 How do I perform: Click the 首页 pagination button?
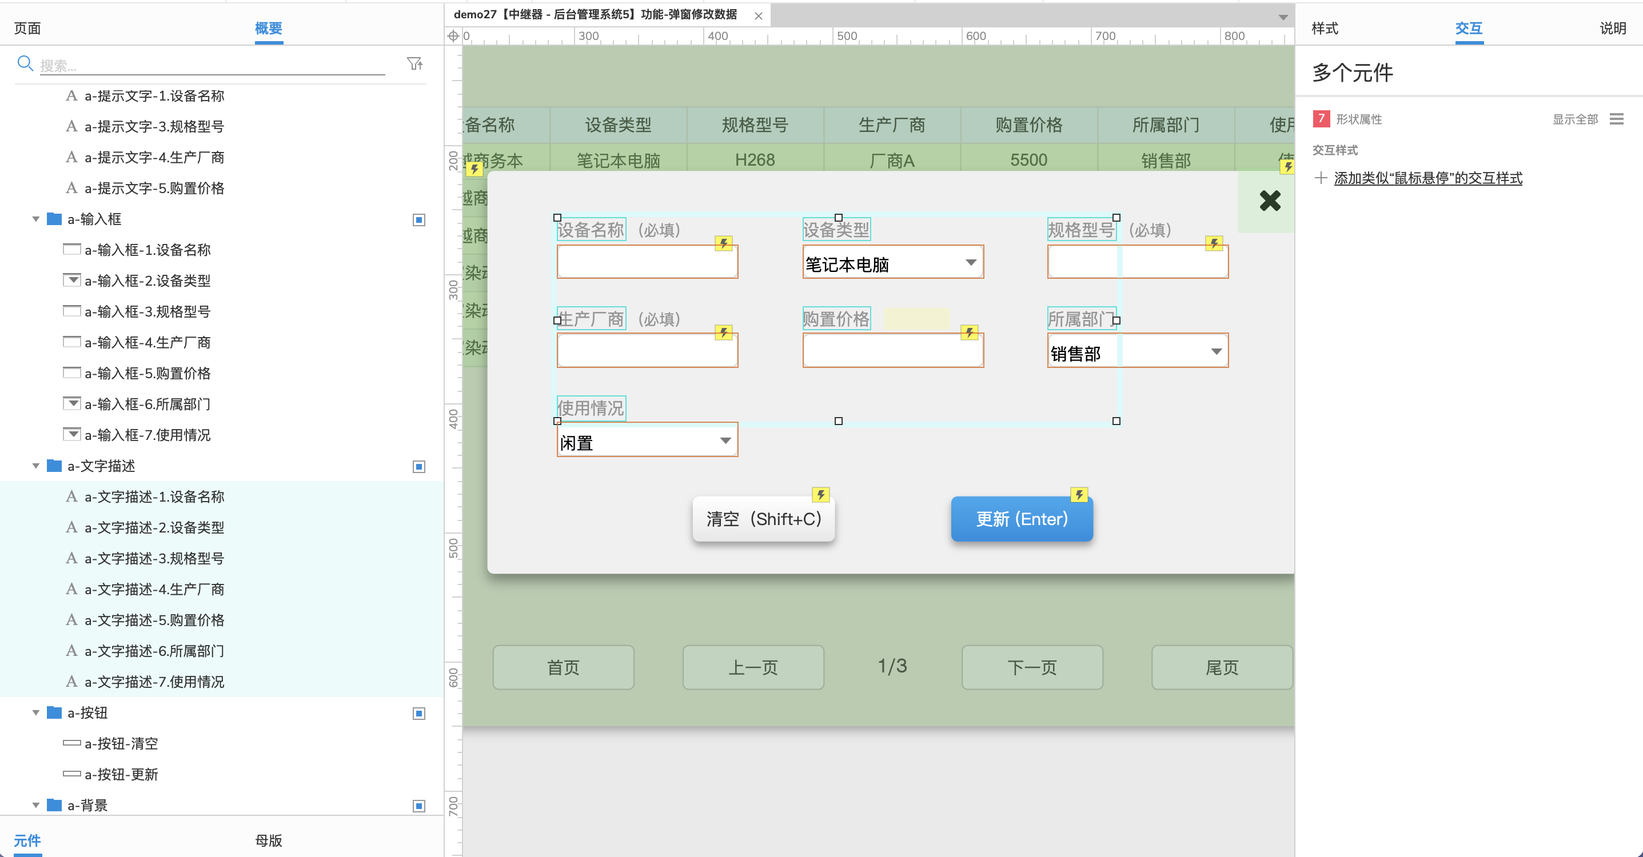click(563, 667)
